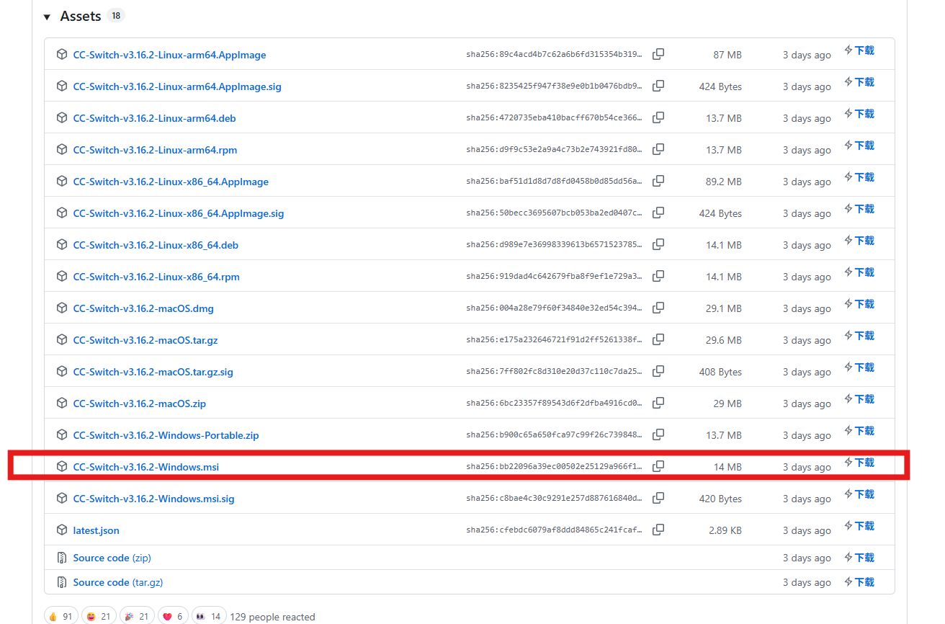Copy sha256 of Linux-x86_64.rpm asset
The height and width of the screenshot is (624, 945).
click(x=658, y=277)
